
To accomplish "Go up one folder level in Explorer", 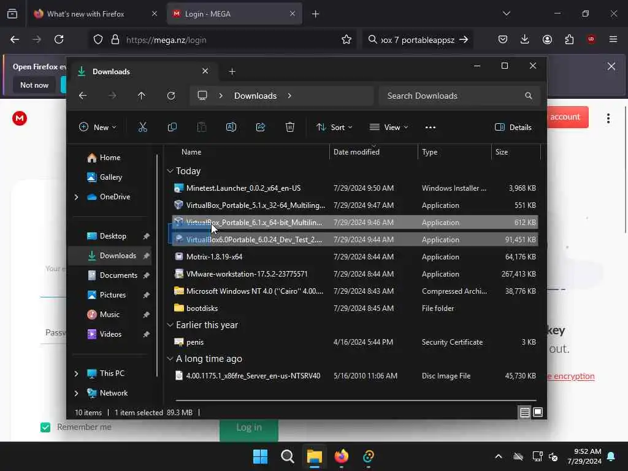I will [x=142, y=96].
